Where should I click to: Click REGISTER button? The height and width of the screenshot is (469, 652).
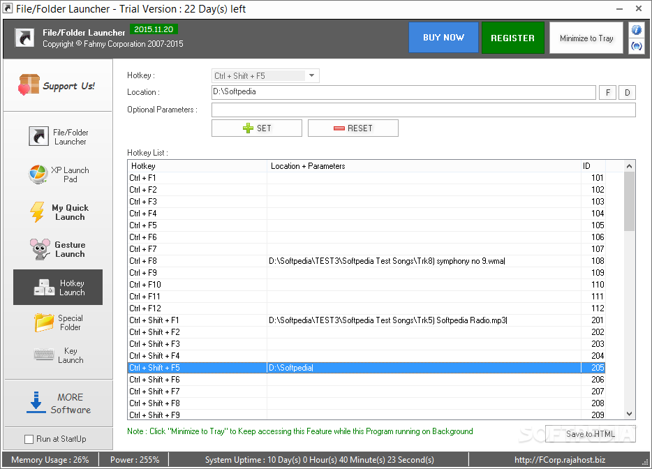[512, 38]
